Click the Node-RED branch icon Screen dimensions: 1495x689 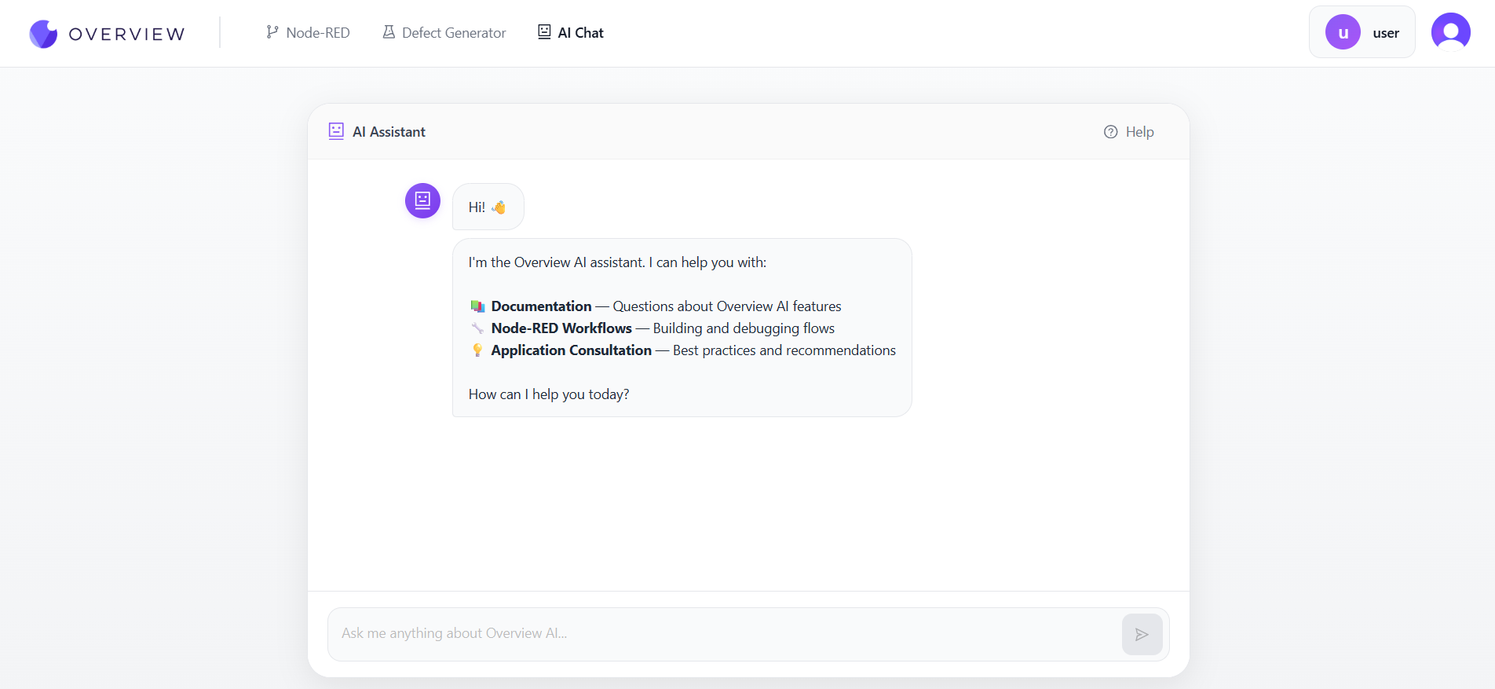click(x=272, y=32)
